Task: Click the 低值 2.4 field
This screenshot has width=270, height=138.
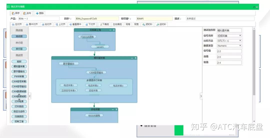Action: [x=229, y=63]
